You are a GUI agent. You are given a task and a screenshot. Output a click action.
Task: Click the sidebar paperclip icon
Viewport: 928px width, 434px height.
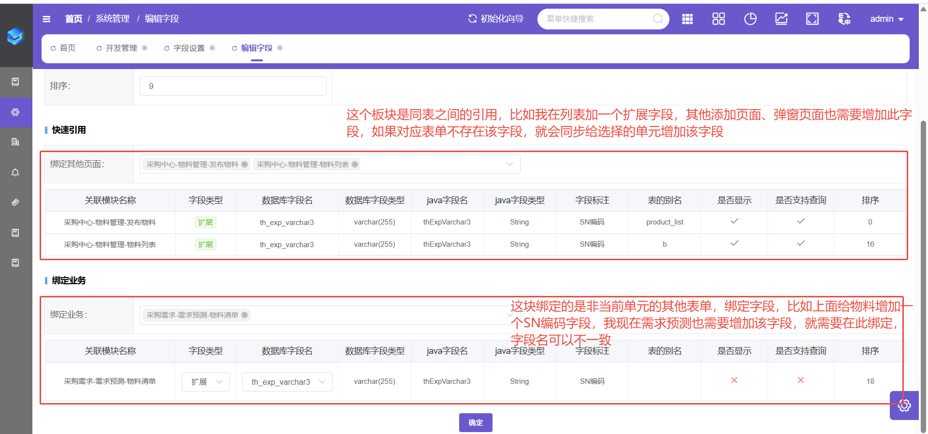point(15,202)
